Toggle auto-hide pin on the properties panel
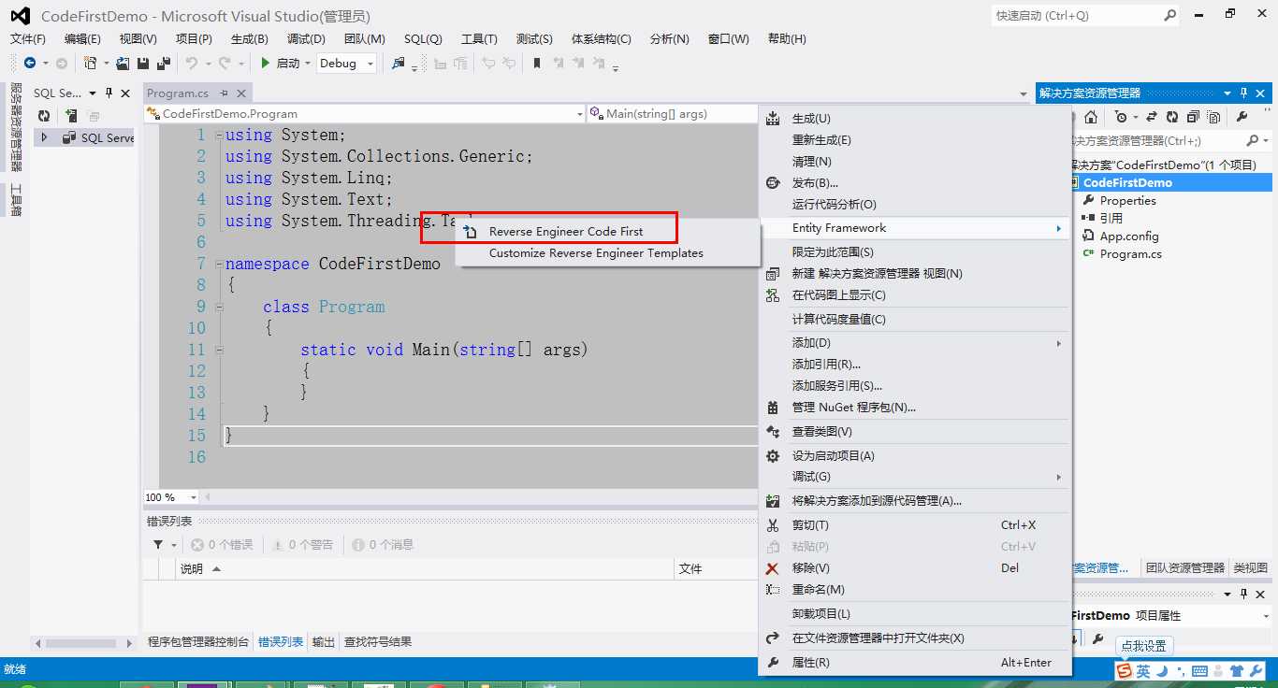1278x688 pixels. tap(1243, 594)
